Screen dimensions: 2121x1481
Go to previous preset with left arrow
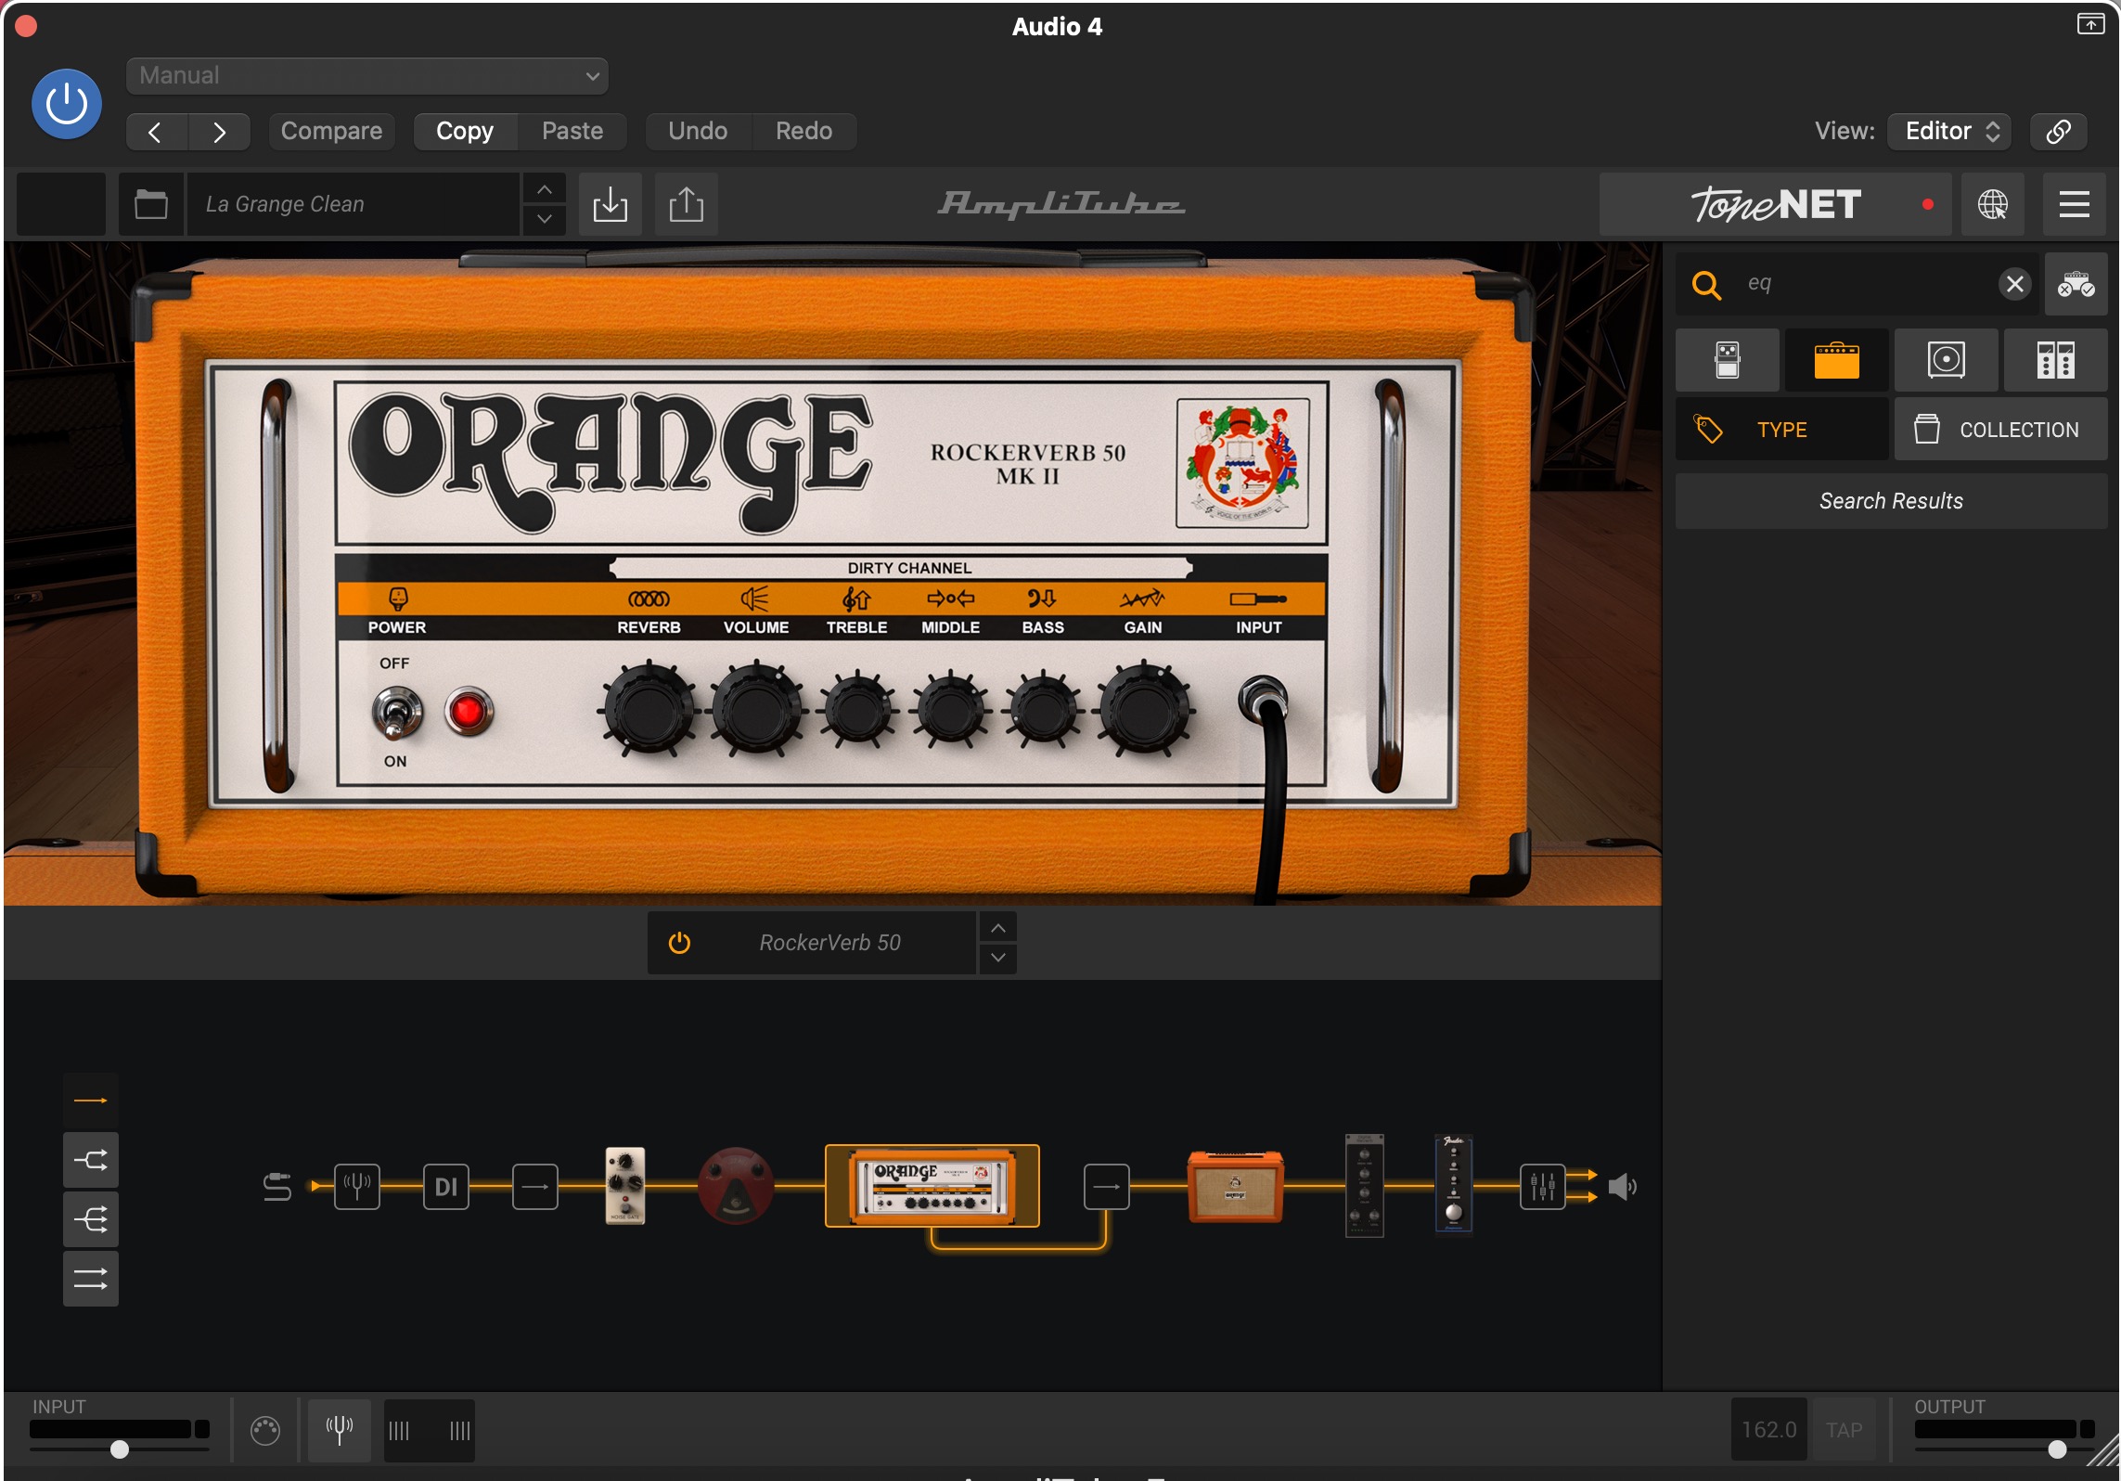[x=156, y=132]
